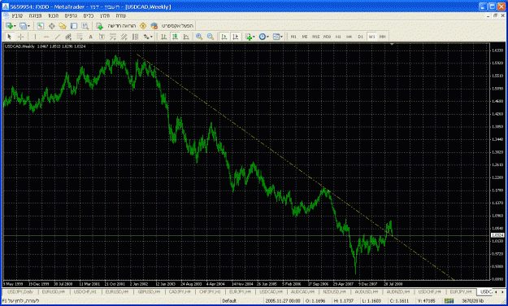The height and width of the screenshot is (306, 508).
Task: Select the M30 timeframe
Action: pos(327,37)
